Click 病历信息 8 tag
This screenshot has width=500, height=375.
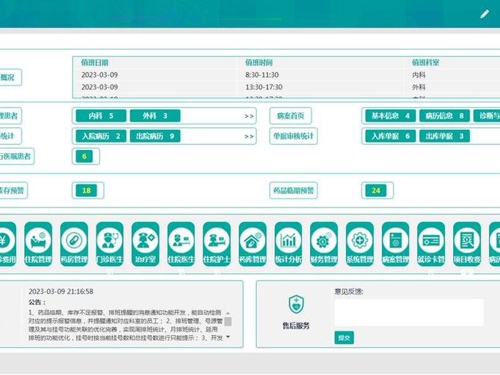click(444, 116)
